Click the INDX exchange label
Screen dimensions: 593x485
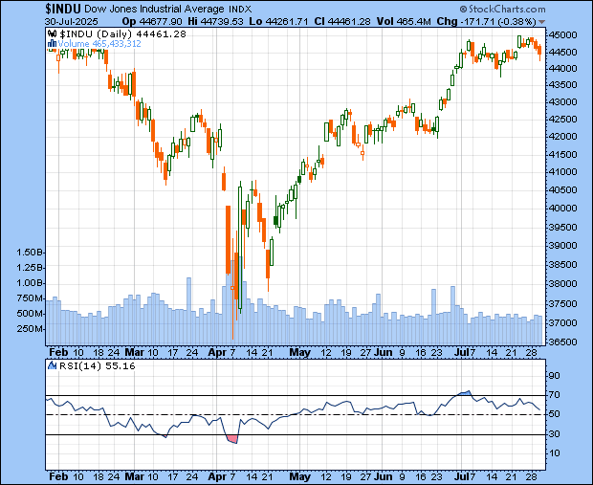[240, 9]
